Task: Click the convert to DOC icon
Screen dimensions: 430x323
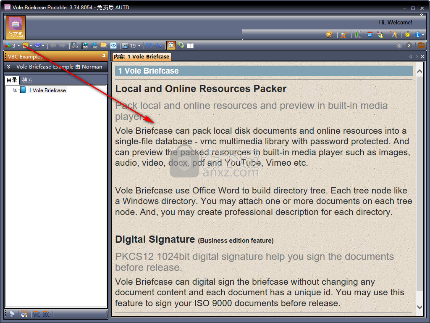Action: 46,314
